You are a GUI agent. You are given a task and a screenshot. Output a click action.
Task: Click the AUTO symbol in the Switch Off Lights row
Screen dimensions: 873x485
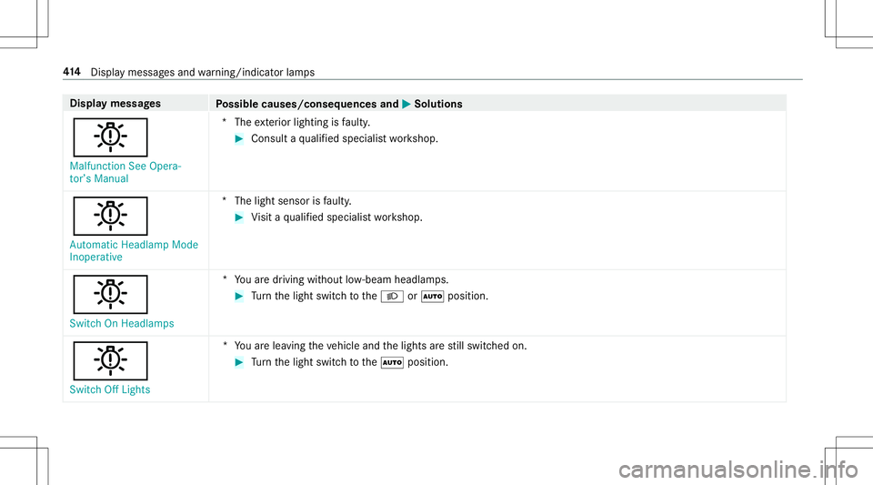pyautogui.click(x=392, y=362)
